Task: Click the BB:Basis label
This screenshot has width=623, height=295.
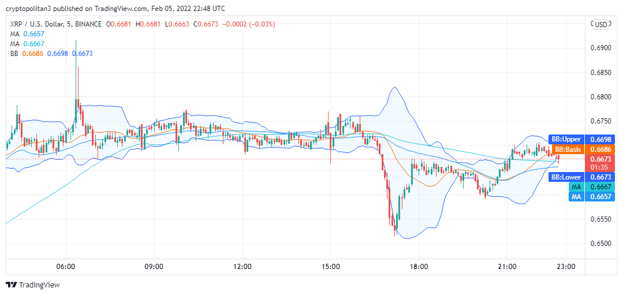Action: point(568,150)
